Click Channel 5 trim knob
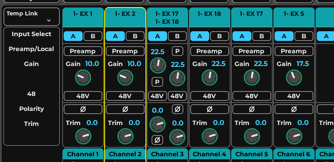 252,136
